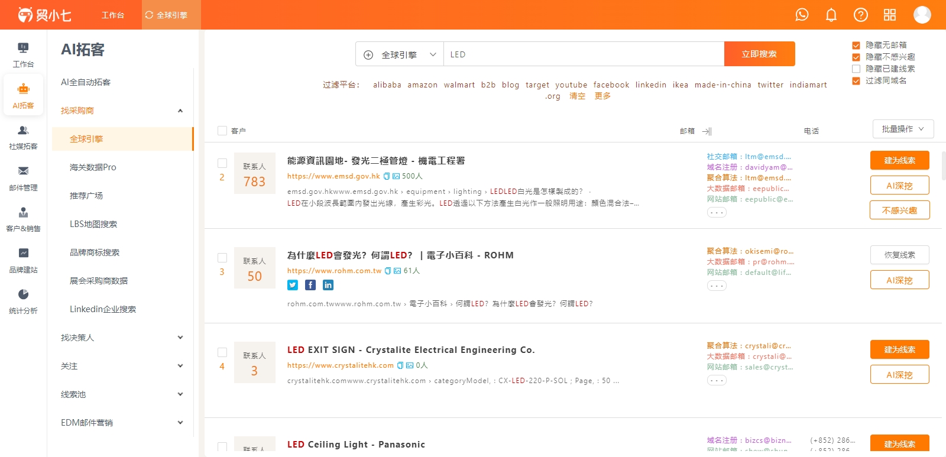Click 建为线索 for emsd row

(899, 160)
